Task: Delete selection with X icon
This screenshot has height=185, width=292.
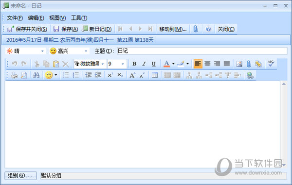Action: pyautogui.click(x=66, y=64)
